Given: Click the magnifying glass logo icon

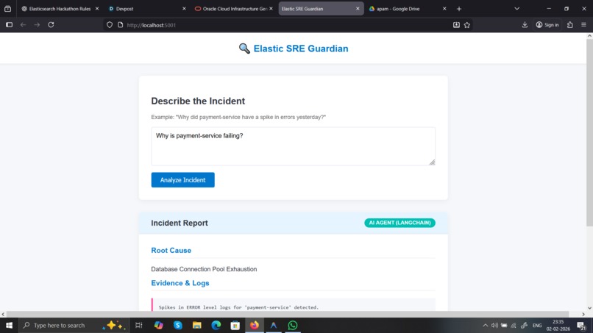Looking at the screenshot, I should (244, 49).
